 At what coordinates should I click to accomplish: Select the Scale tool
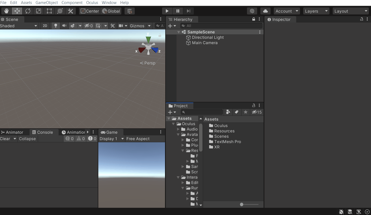39,11
